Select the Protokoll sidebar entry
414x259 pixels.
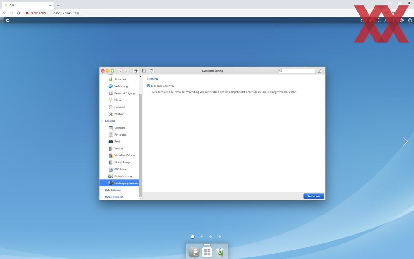[119, 107]
